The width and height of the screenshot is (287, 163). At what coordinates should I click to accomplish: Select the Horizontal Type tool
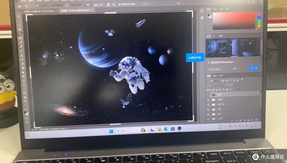(24, 85)
